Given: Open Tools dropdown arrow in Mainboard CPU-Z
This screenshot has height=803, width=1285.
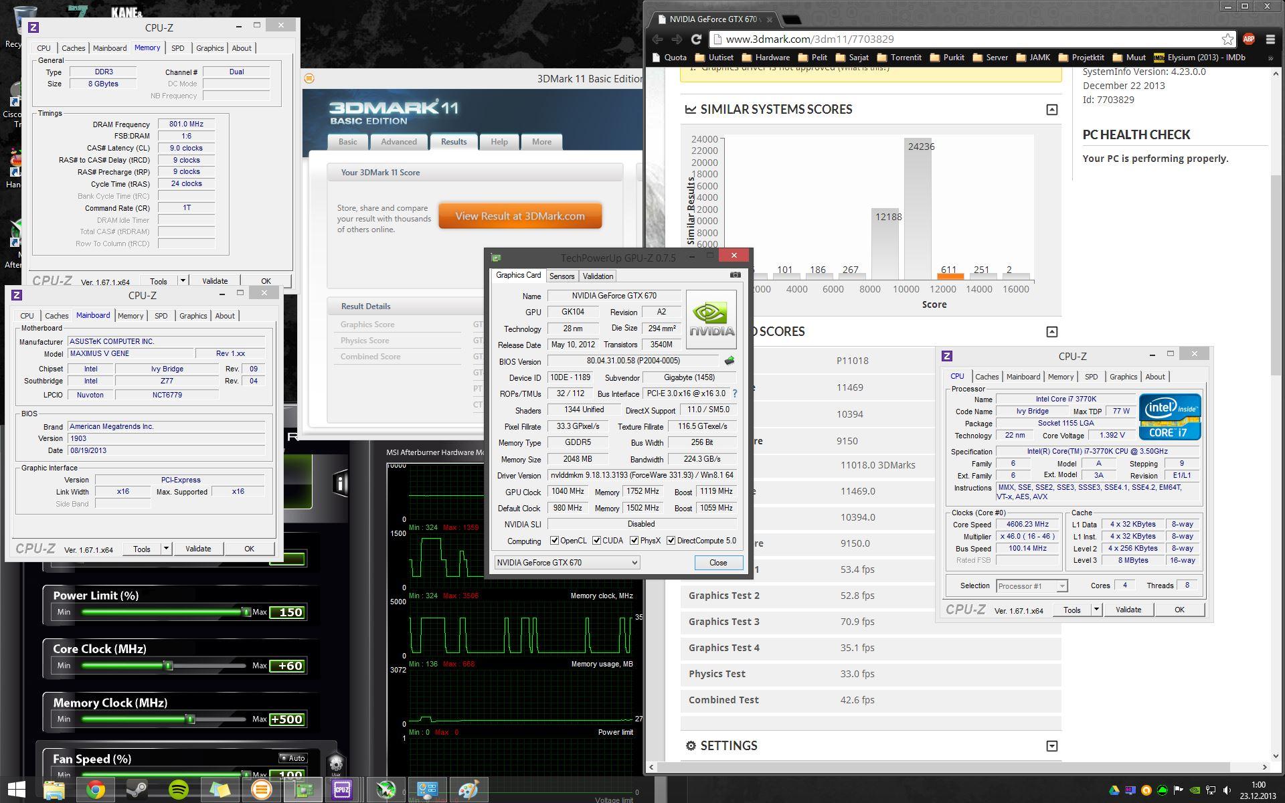Looking at the screenshot, I should [166, 549].
